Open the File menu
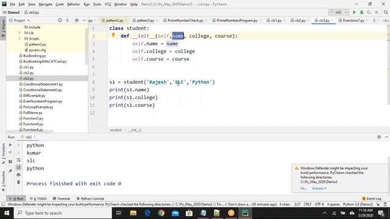 12,4
